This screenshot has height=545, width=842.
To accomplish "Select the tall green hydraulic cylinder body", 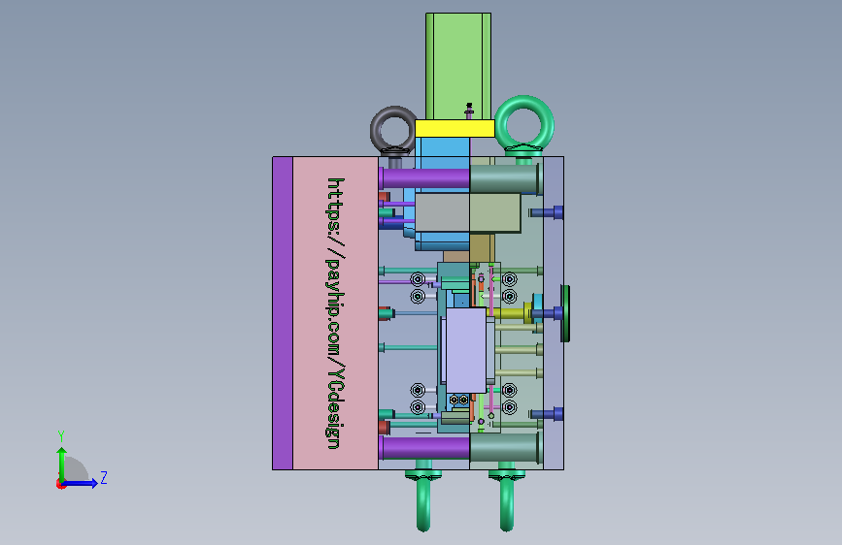I will (x=458, y=66).
